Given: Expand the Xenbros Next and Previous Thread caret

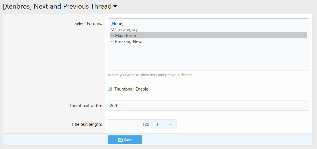Looking at the screenshot, I should (115, 6).
